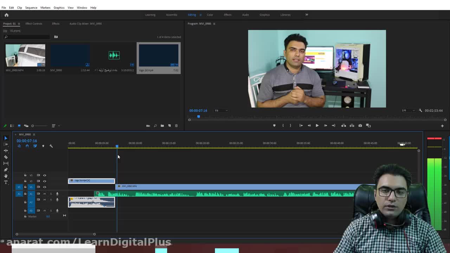Choose the Ripple Edit tool

[x=6, y=151]
